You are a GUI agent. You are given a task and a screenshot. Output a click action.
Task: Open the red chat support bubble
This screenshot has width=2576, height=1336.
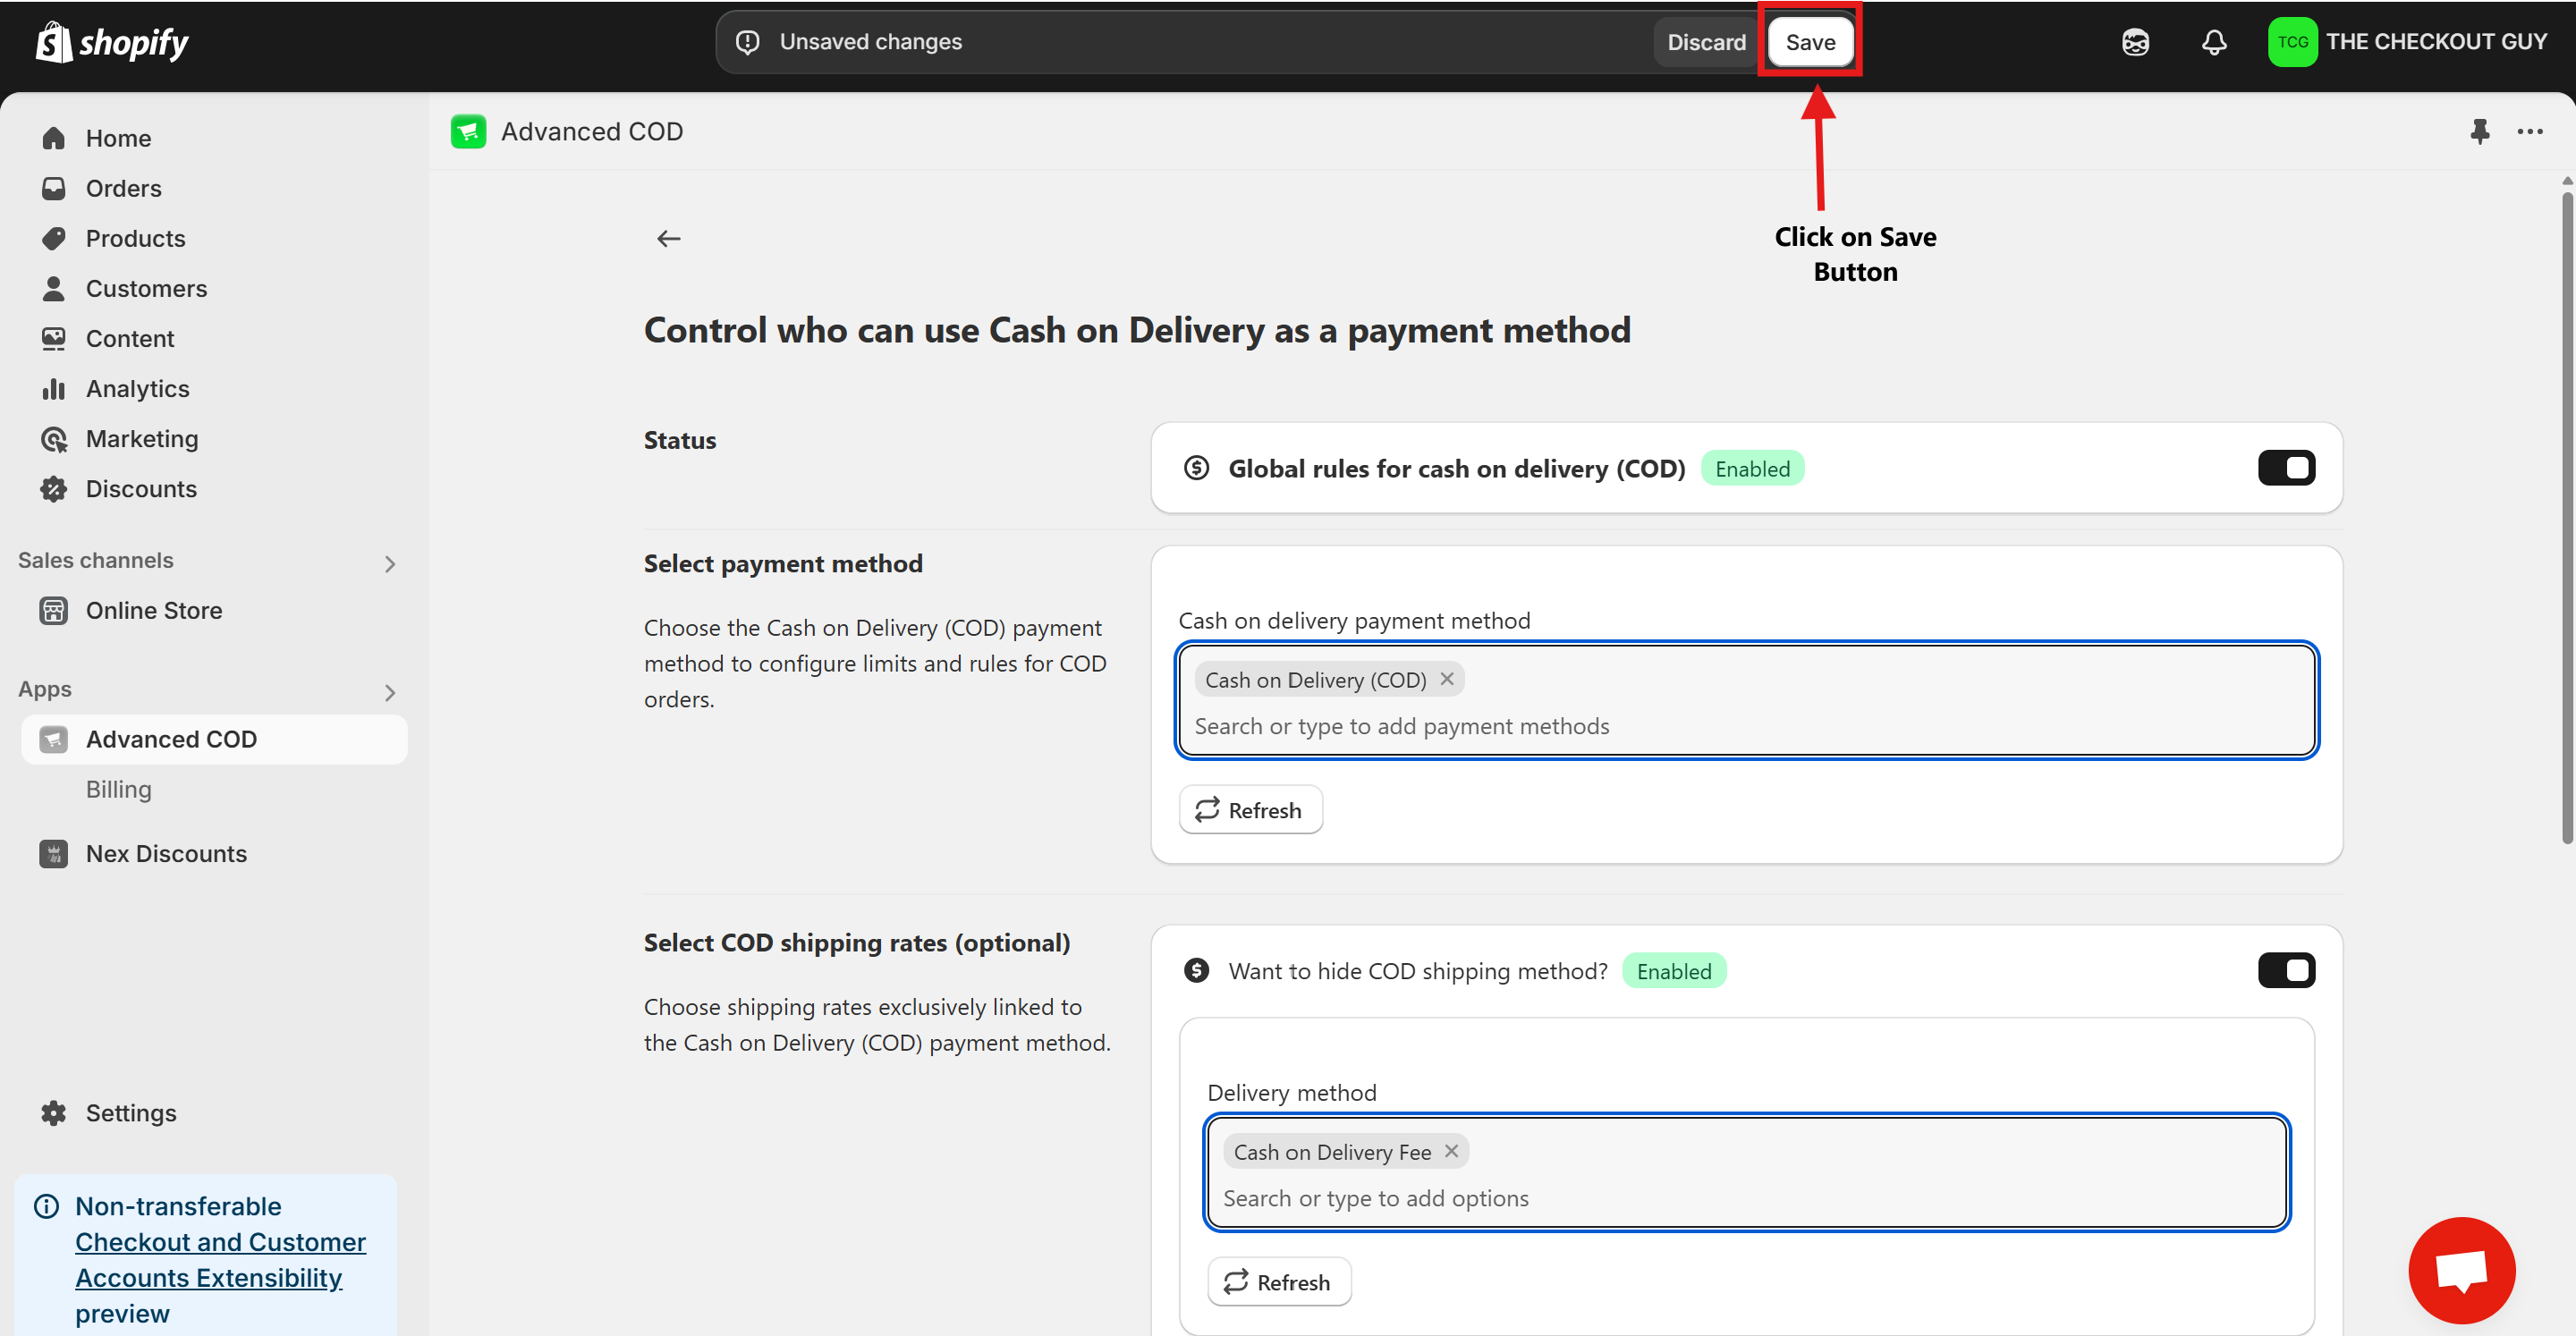(x=2461, y=1269)
